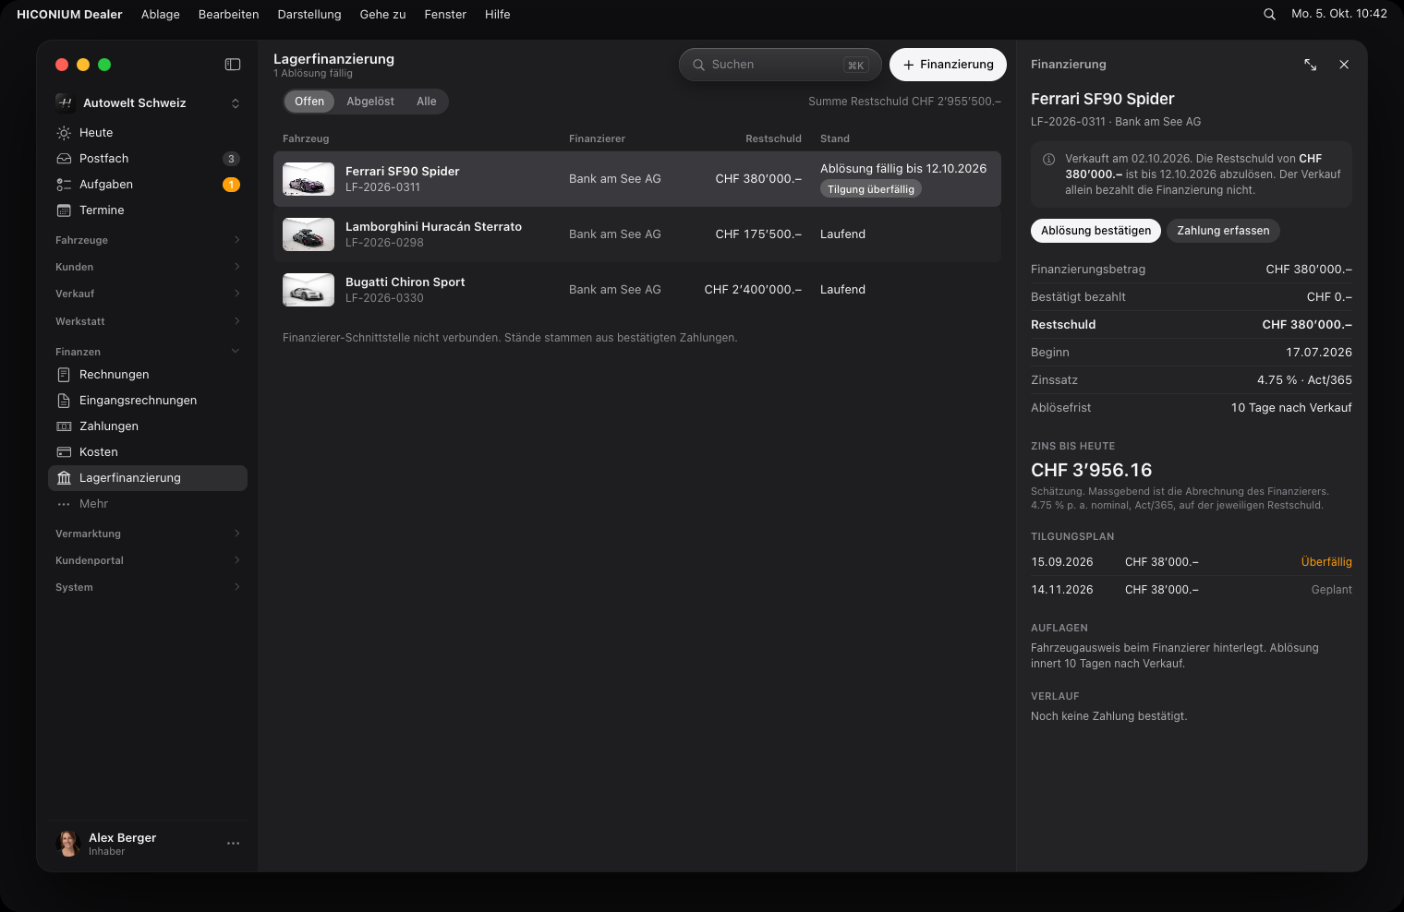Open the Bugatti Chiron Sport thumbnail

coord(309,290)
